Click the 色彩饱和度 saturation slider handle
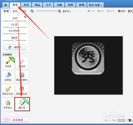 click(15, 34)
